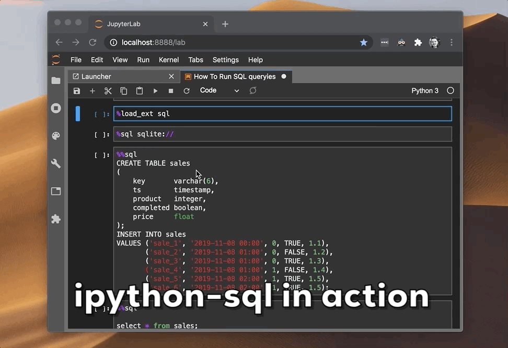This screenshot has width=508, height=348.
Task: Click into the %sql sqlite:// cell
Action: [283, 134]
